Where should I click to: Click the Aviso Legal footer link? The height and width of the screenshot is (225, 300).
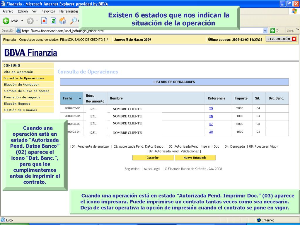(152, 169)
